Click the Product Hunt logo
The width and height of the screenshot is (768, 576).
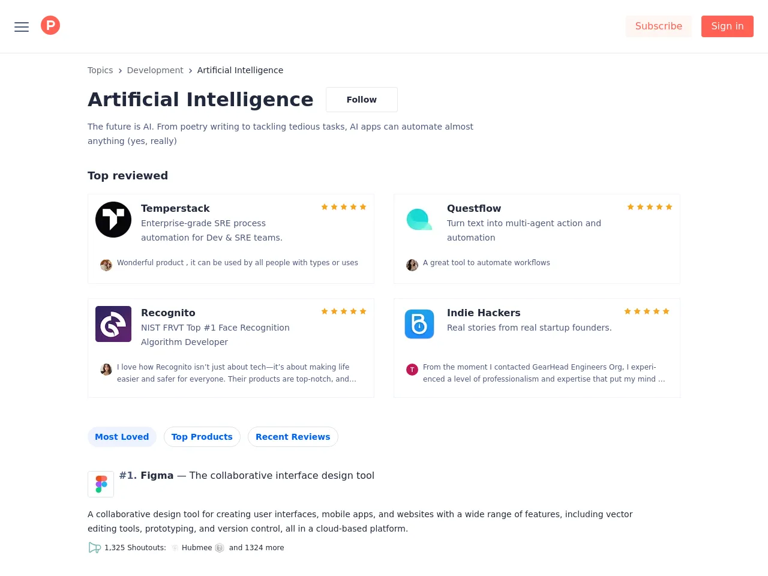pyautogui.click(x=50, y=25)
